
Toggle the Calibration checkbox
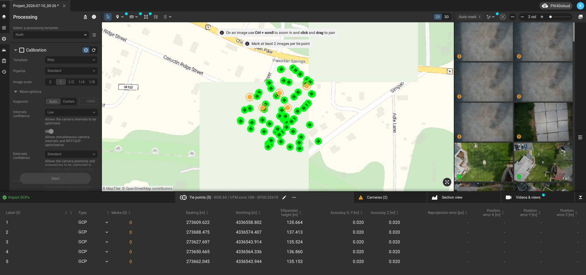pyautogui.click(x=22, y=50)
